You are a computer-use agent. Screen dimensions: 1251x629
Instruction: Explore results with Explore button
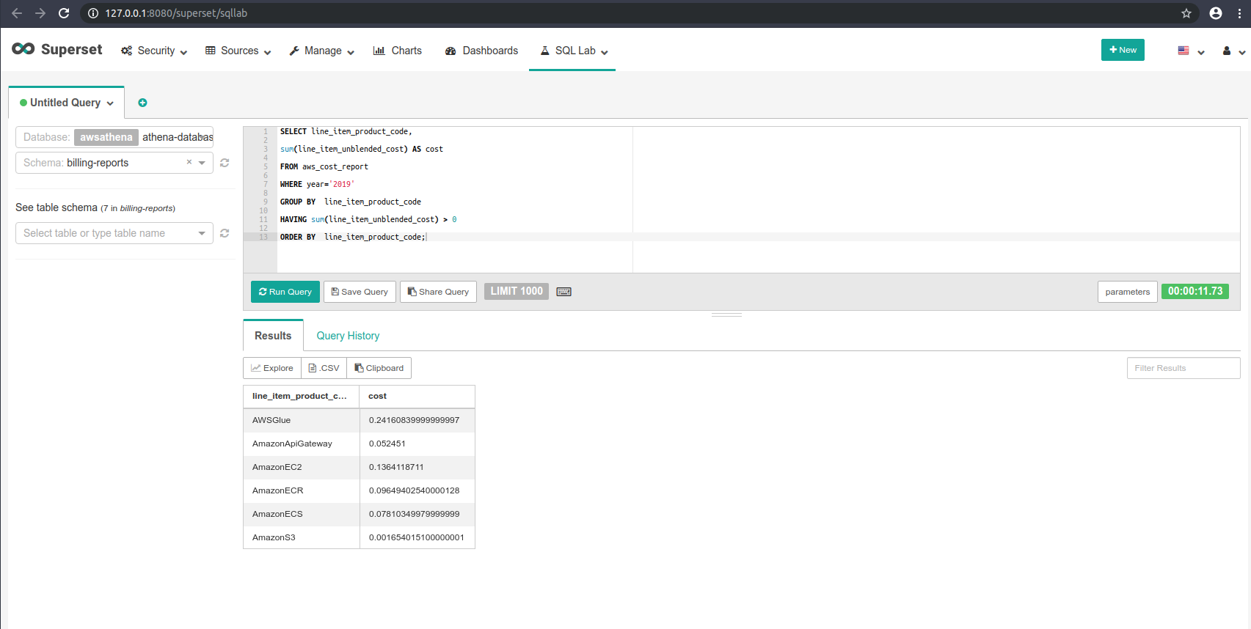(x=272, y=368)
